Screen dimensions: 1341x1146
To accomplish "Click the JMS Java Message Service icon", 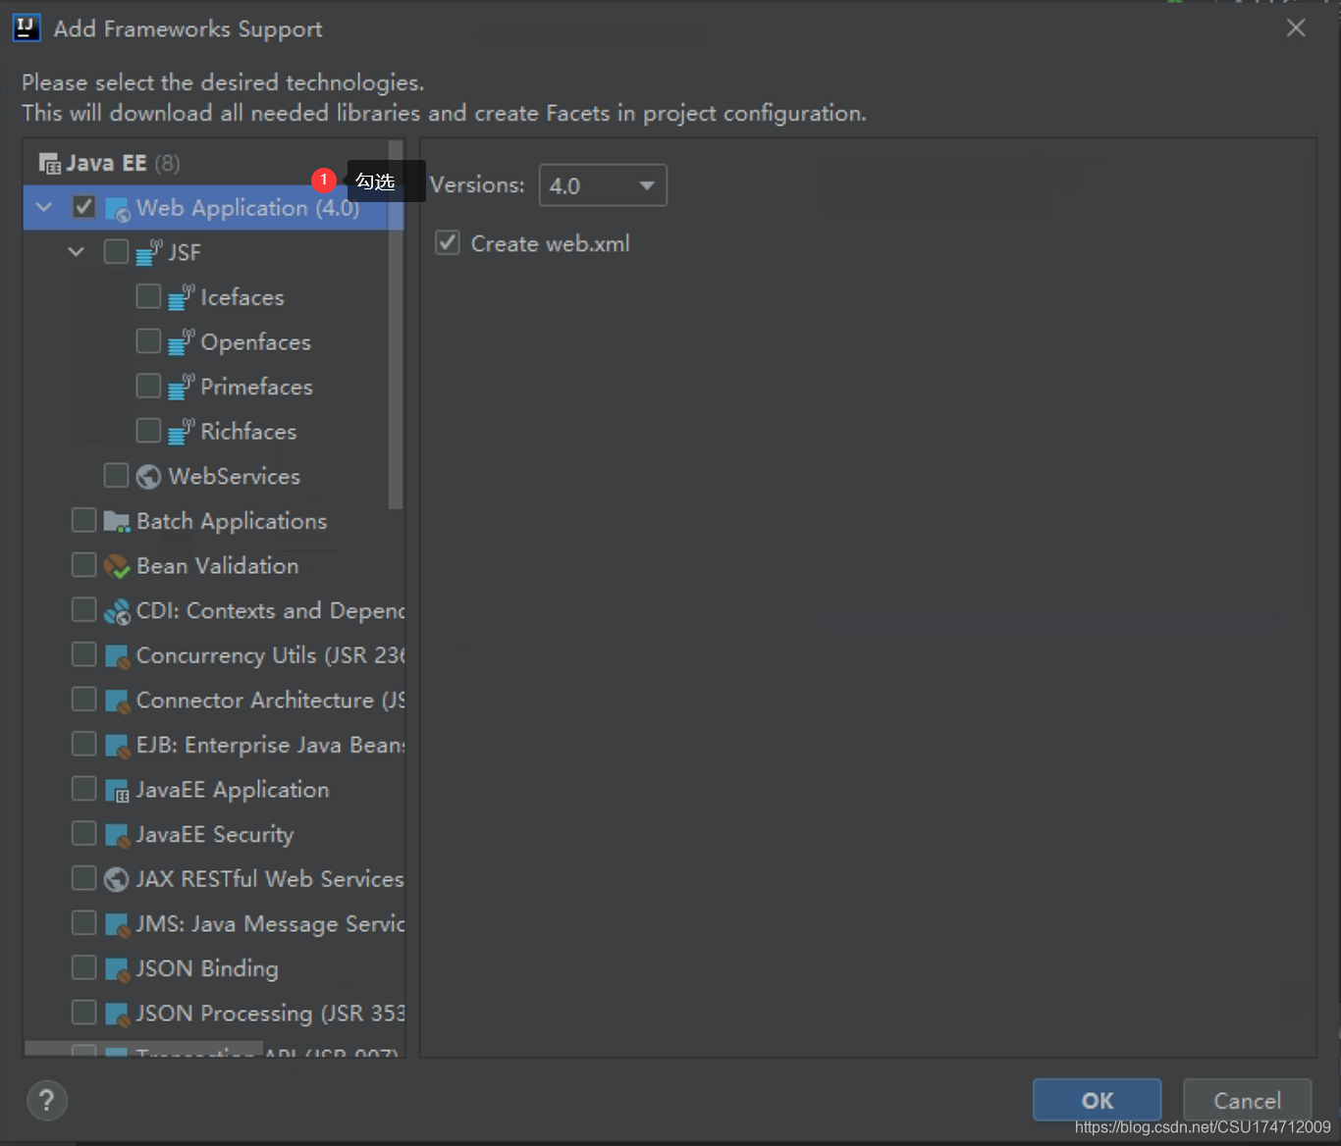I will (x=117, y=924).
